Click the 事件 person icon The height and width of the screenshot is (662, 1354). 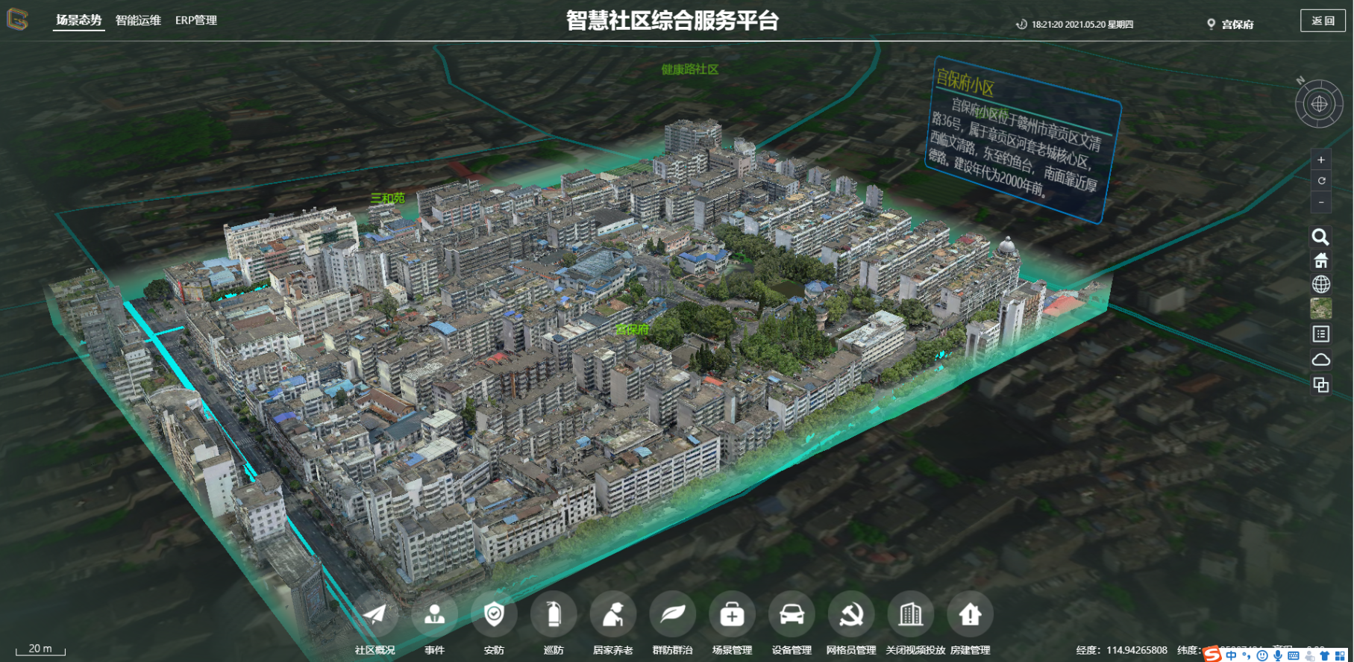tap(434, 615)
